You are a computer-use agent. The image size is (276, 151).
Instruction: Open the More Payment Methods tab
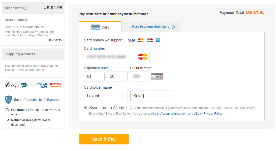[150, 27]
